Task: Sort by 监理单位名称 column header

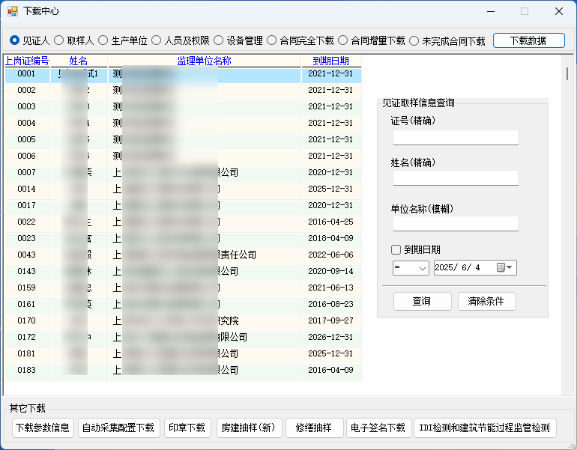Action: pyautogui.click(x=204, y=61)
